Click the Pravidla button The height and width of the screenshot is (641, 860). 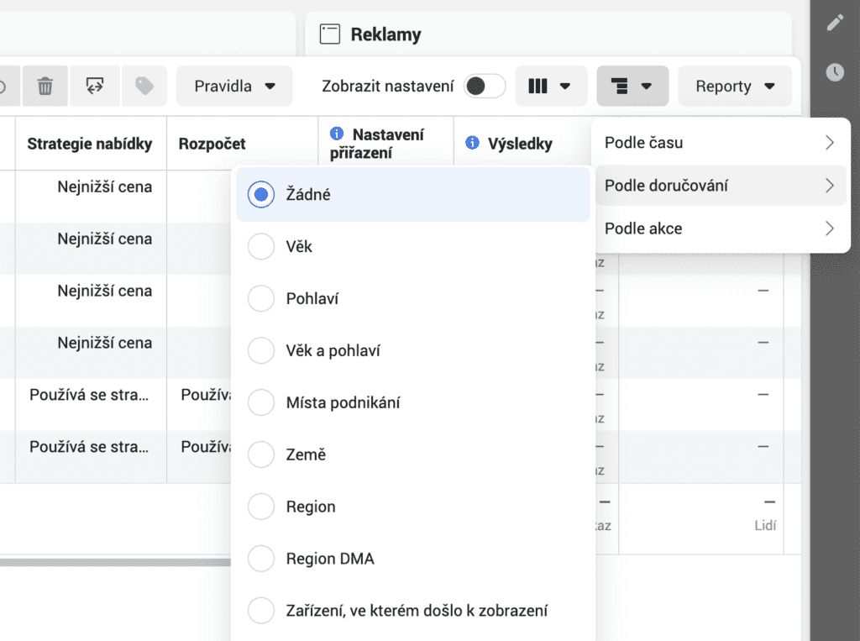pos(234,86)
